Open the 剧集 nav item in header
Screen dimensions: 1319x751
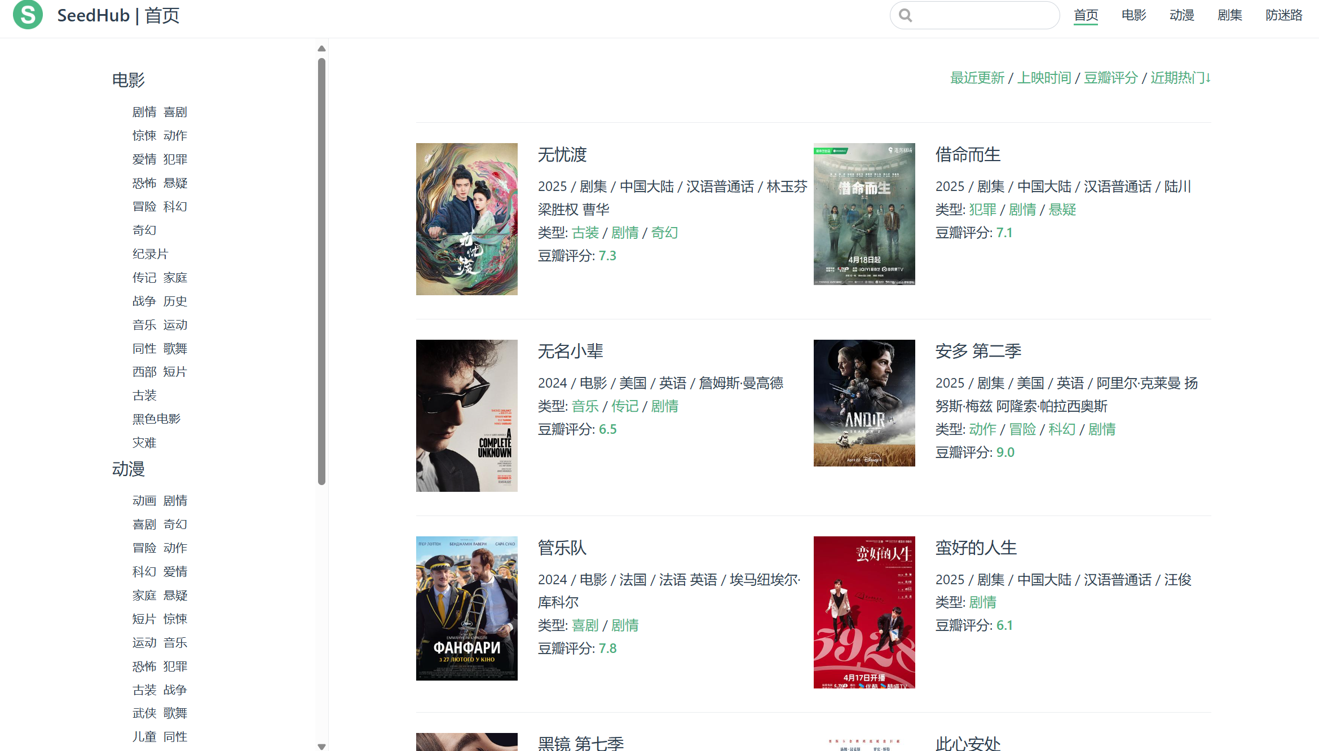click(x=1229, y=15)
